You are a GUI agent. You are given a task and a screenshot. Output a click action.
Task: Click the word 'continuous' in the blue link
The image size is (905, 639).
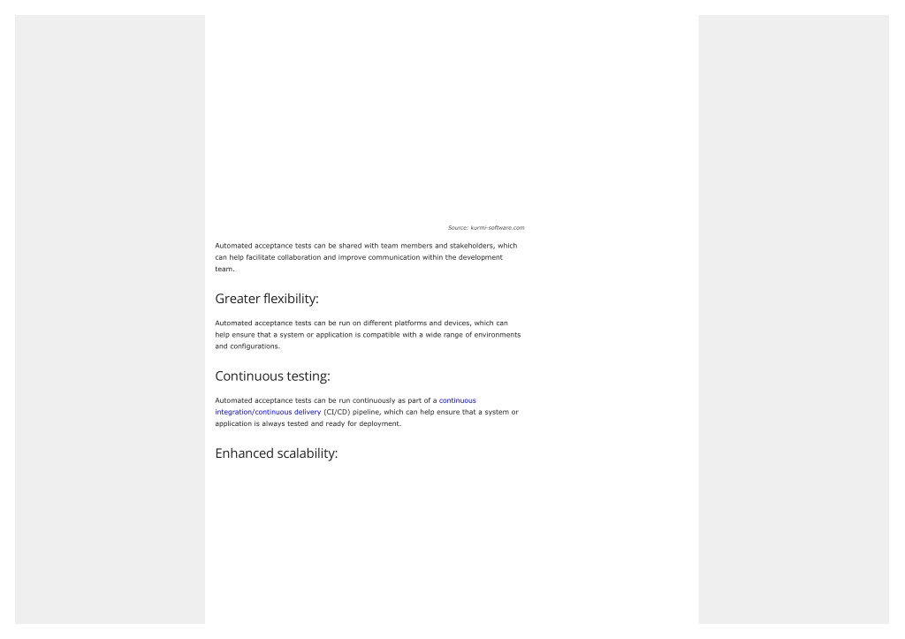pyautogui.click(x=458, y=400)
